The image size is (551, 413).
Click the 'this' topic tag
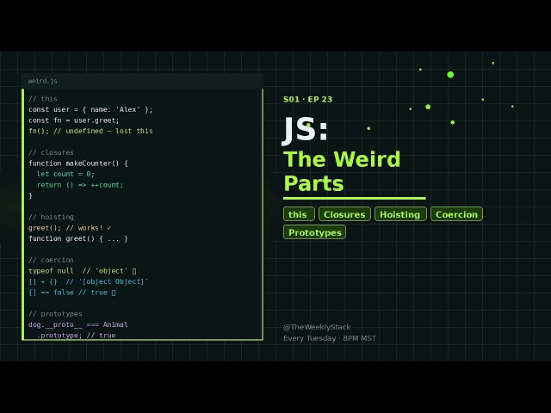299,214
